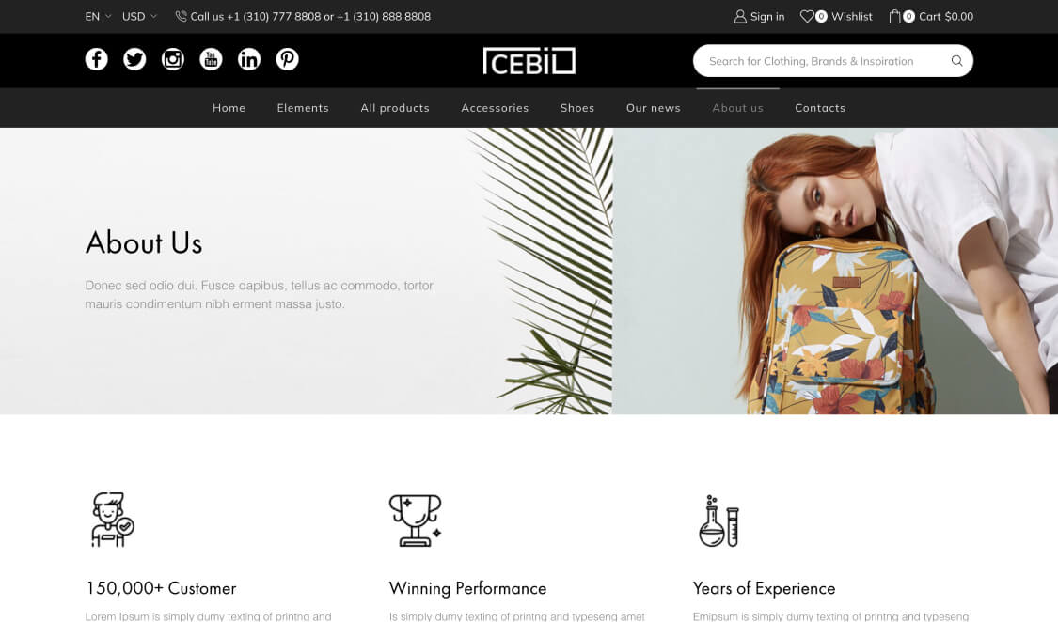The height and width of the screenshot is (622, 1058).
Task: Select the Shoes menu item
Action: 576,108
